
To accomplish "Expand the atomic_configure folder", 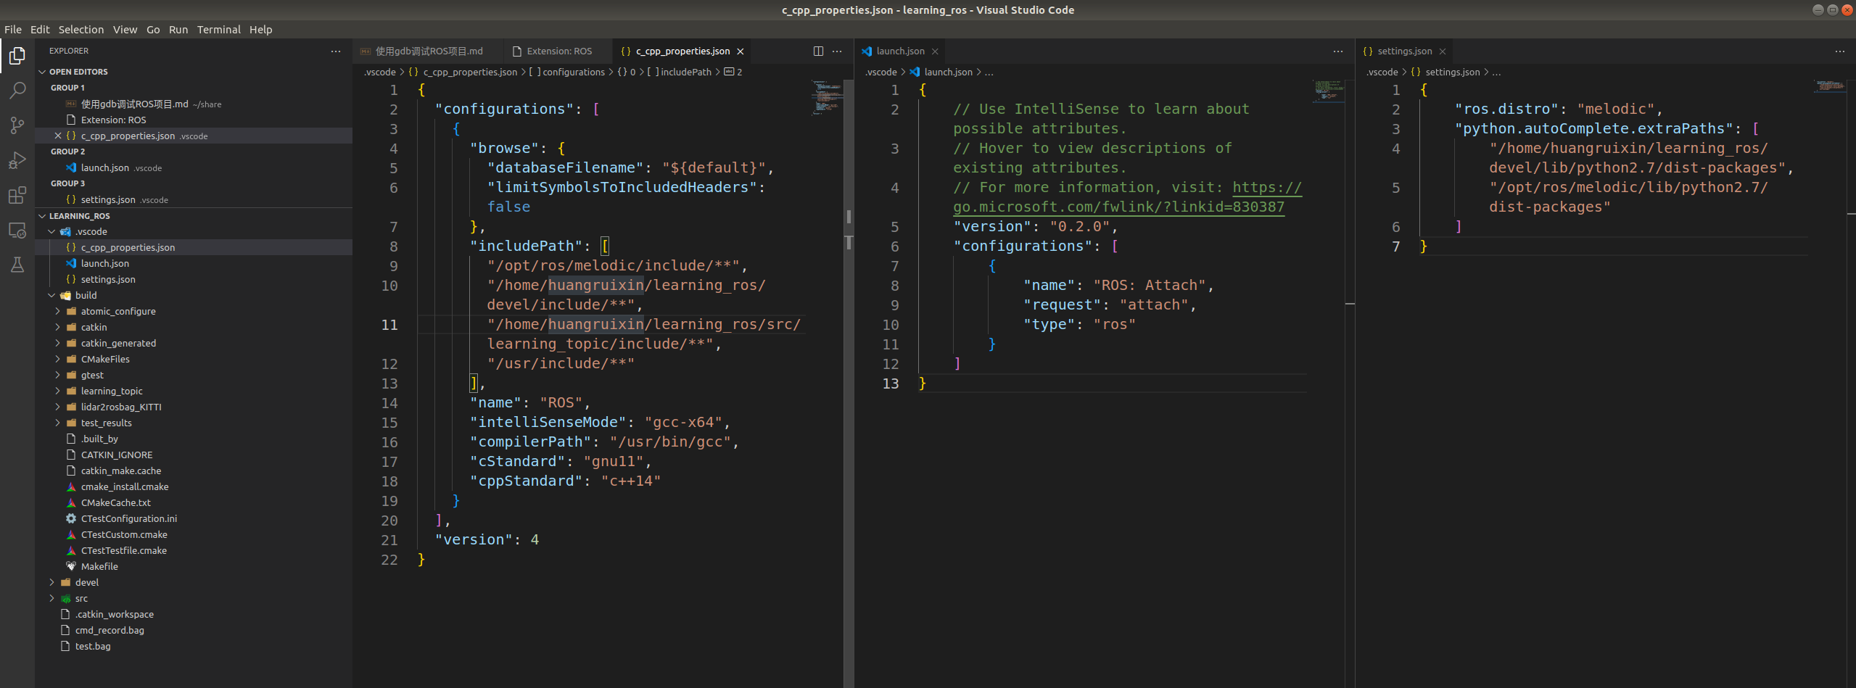I will 58,311.
